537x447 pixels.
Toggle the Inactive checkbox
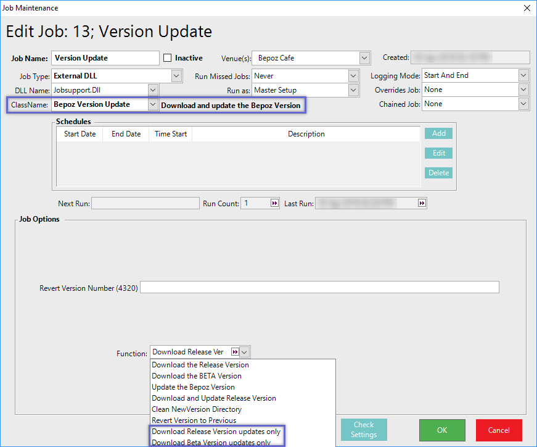(x=168, y=58)
